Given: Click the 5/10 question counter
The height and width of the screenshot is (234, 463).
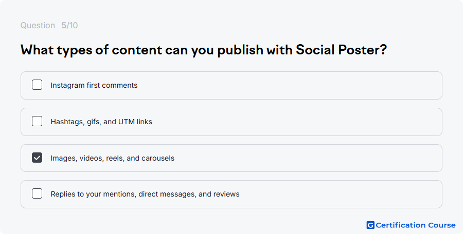Looking at the screenshot, I should (69, 25).
